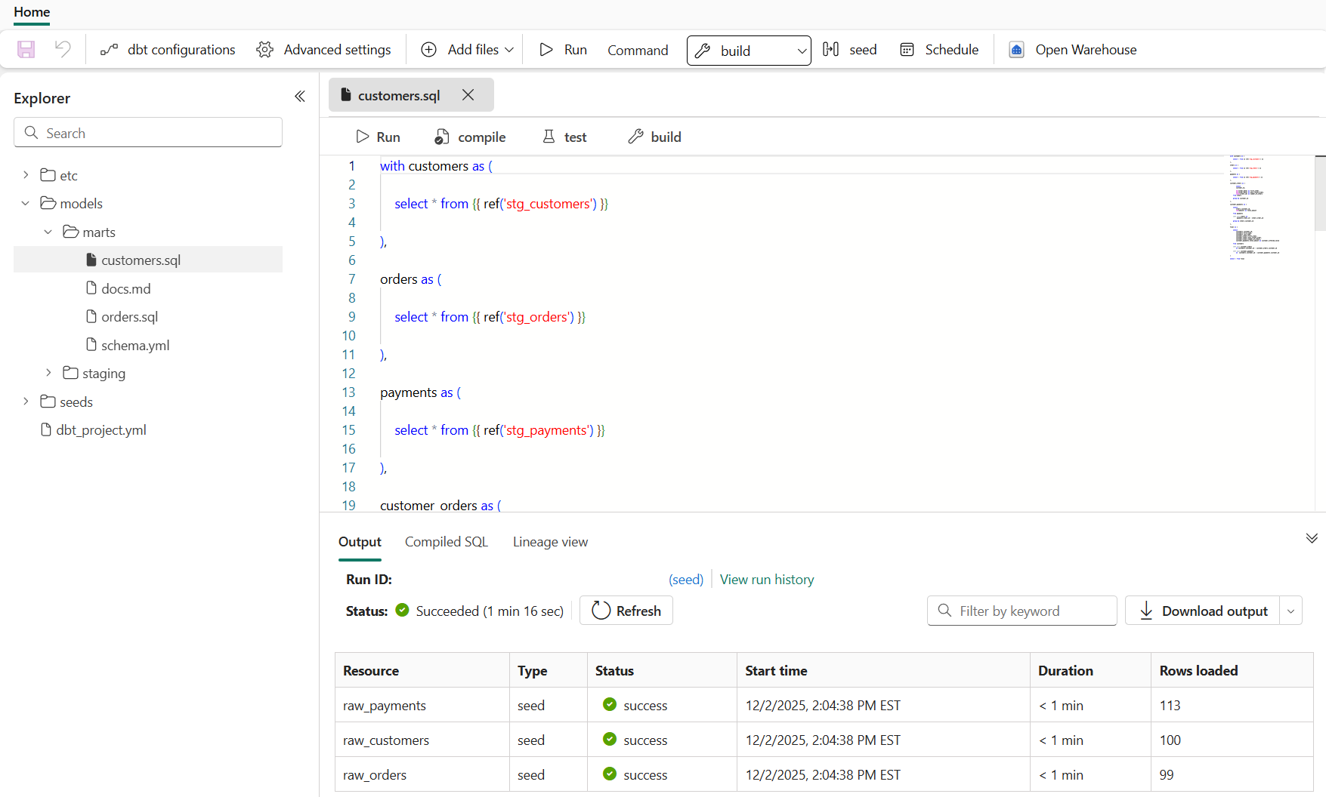Image resolution: width=1326 pixels, height=797 pixels.
Task: Click the Save icon in toolbar
Action: click(26, 50)
